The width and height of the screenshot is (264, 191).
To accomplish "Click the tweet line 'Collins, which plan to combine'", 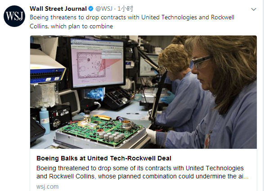I will pyautogui.click(x=71, y=26).
